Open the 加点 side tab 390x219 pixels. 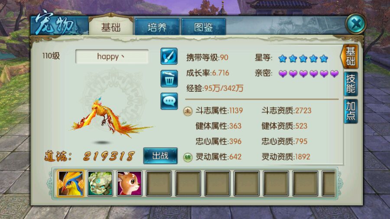pyautogui.click(x=351, y=111)
